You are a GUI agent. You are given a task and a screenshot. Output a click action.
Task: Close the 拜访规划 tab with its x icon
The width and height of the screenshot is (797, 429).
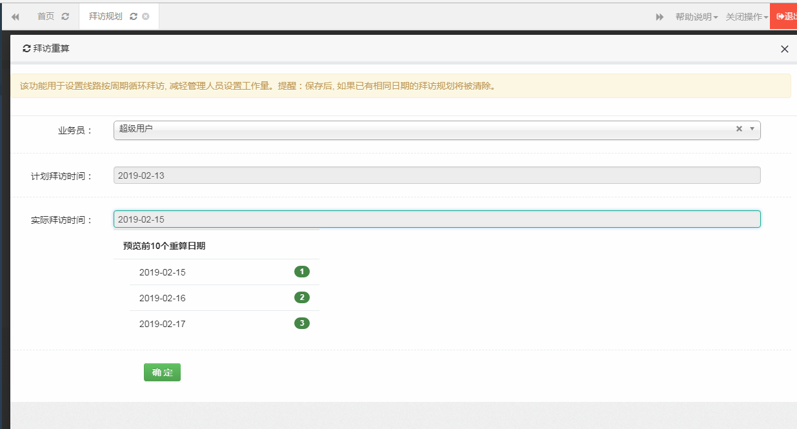(146, 17)
